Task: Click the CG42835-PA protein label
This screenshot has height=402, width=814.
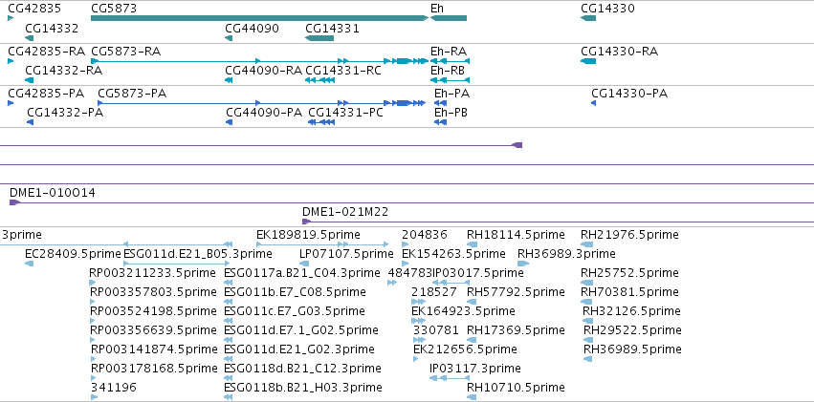Action: click(x=46, y=94)
